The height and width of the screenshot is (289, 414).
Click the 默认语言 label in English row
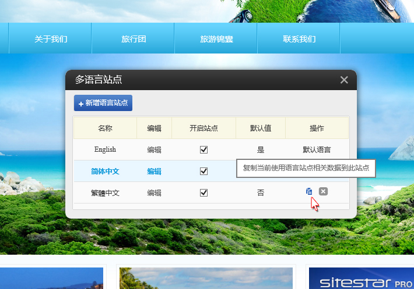317,150
